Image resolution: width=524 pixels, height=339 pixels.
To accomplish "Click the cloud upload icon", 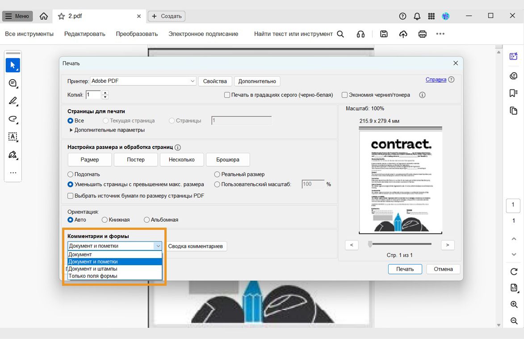I will [403, 34].
